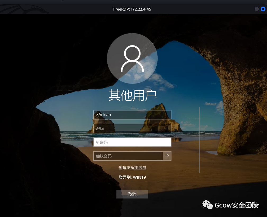Click the WeChat logo watermark

208,205
